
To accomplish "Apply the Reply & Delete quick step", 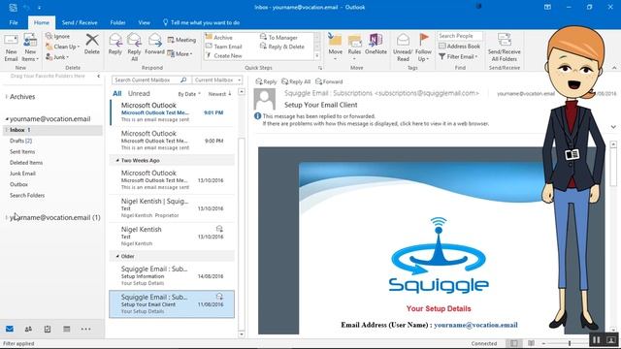I will click(282, 47).
